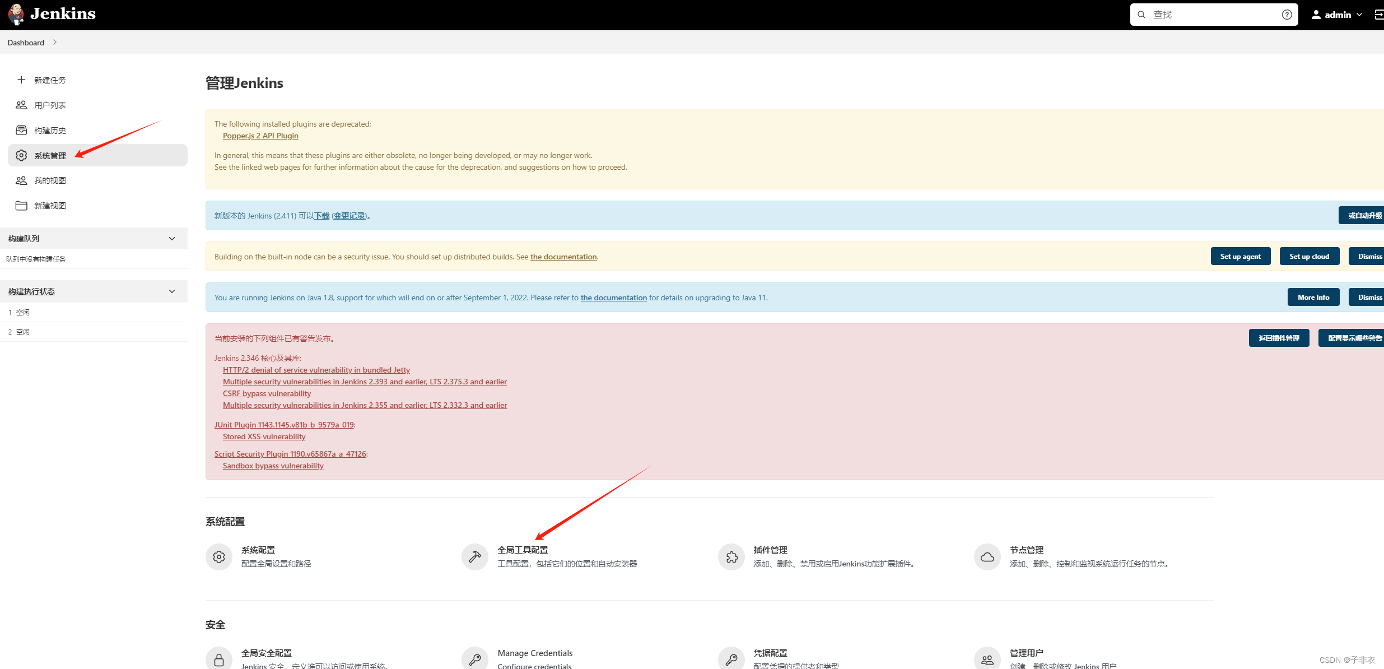Image resolution: width=1384 pixels, height=669 pixels.
Task: Click the logout icon in the top-right
Action: click(x=1379, y=15)
